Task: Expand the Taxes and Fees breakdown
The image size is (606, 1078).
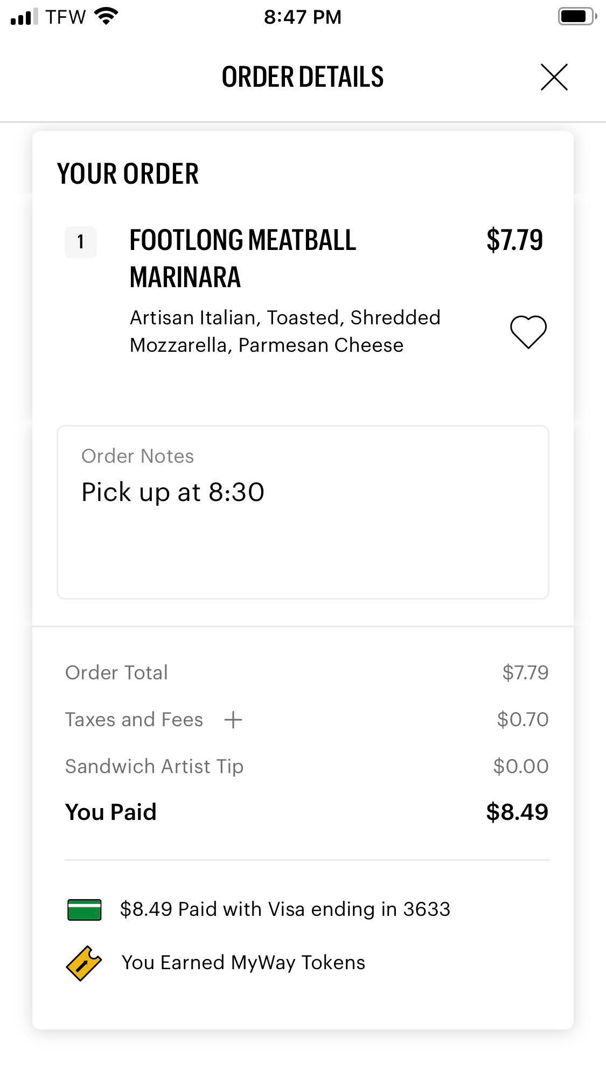Action: click(x=233, y=720)
